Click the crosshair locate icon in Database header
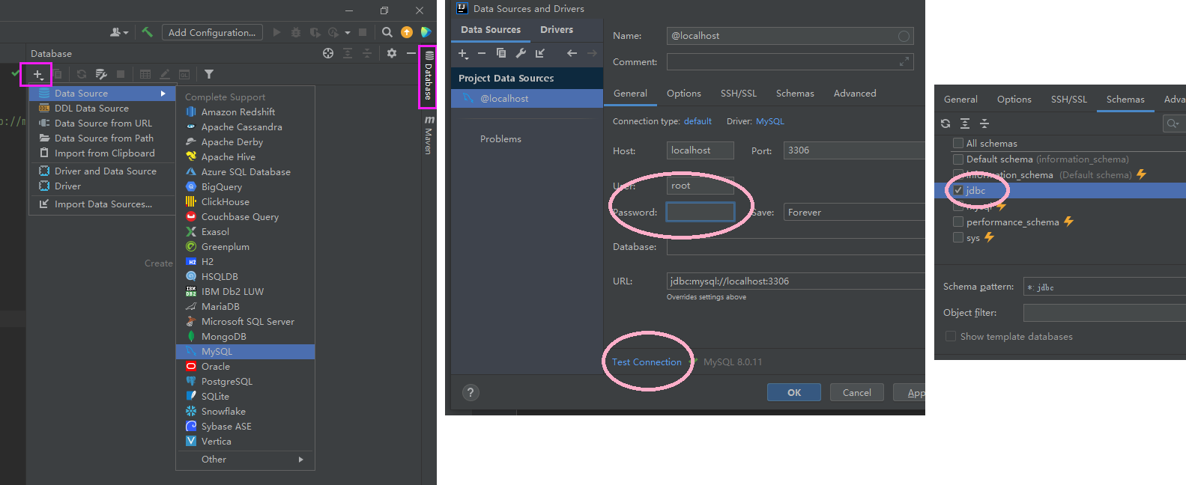Image resolution: width=1186 pixels, height=485 pixels. [328, 53]
